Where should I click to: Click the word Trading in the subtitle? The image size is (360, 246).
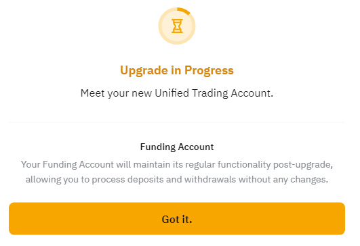click(x=210, y=93)
